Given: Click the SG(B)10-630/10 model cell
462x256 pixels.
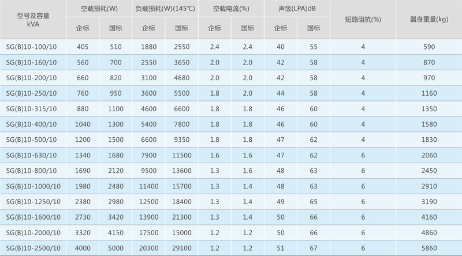Looking at the screenshot, I should pos(33,155).
